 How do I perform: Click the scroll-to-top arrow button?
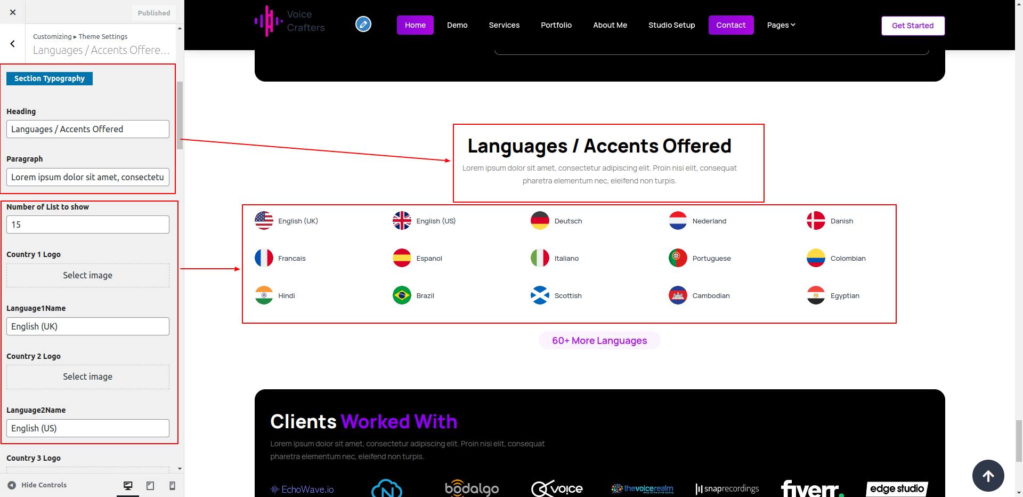tap(988, 476)
